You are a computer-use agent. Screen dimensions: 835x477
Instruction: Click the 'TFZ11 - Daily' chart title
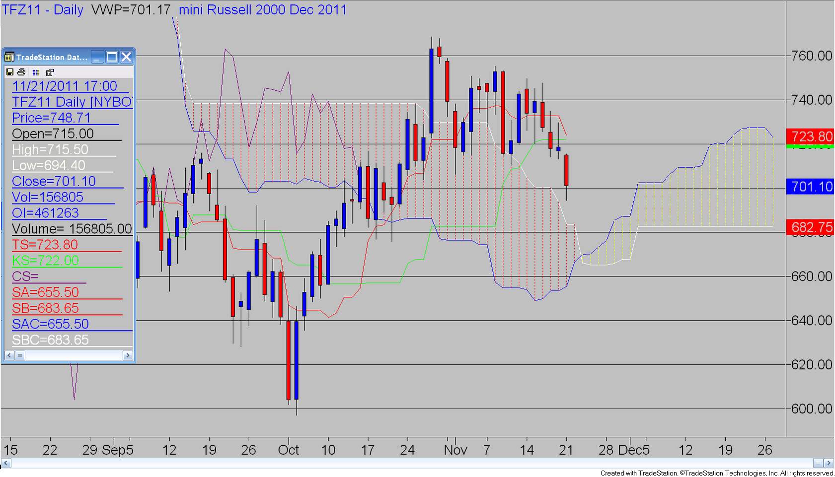(43, 9)
